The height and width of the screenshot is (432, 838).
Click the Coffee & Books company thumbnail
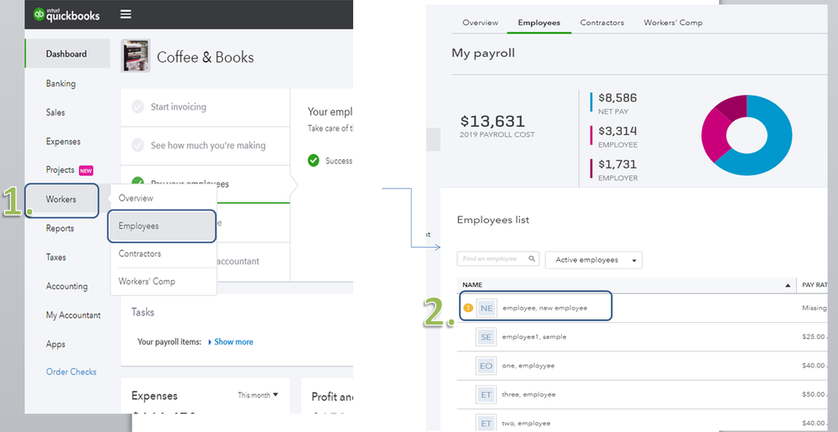click(136, 56)
